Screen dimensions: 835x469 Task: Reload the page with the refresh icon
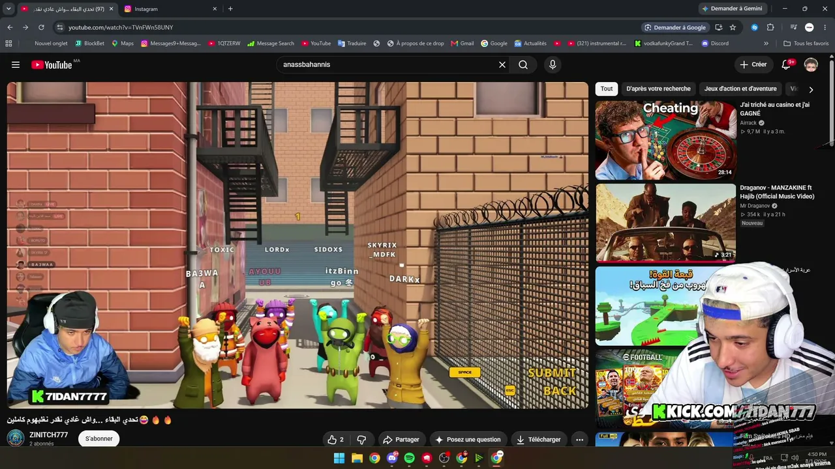41,27
